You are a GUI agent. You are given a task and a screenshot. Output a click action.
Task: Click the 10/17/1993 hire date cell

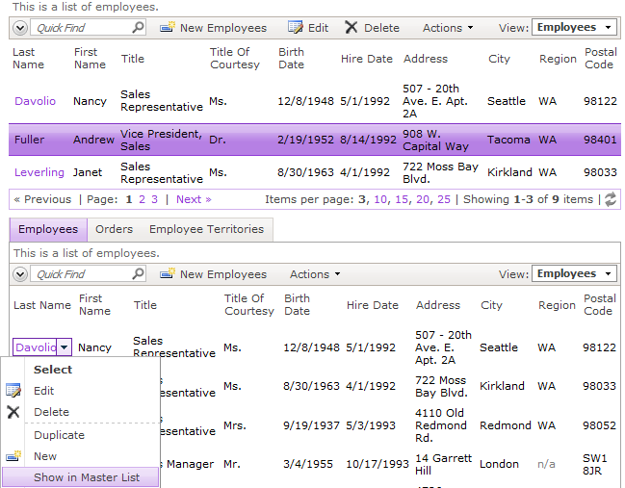pyautogui.click(x=378, y=464)
